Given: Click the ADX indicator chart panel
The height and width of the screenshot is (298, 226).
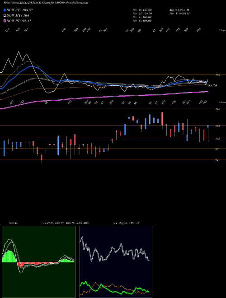Looking at the screenshot, I should click(x=116, y=262).
